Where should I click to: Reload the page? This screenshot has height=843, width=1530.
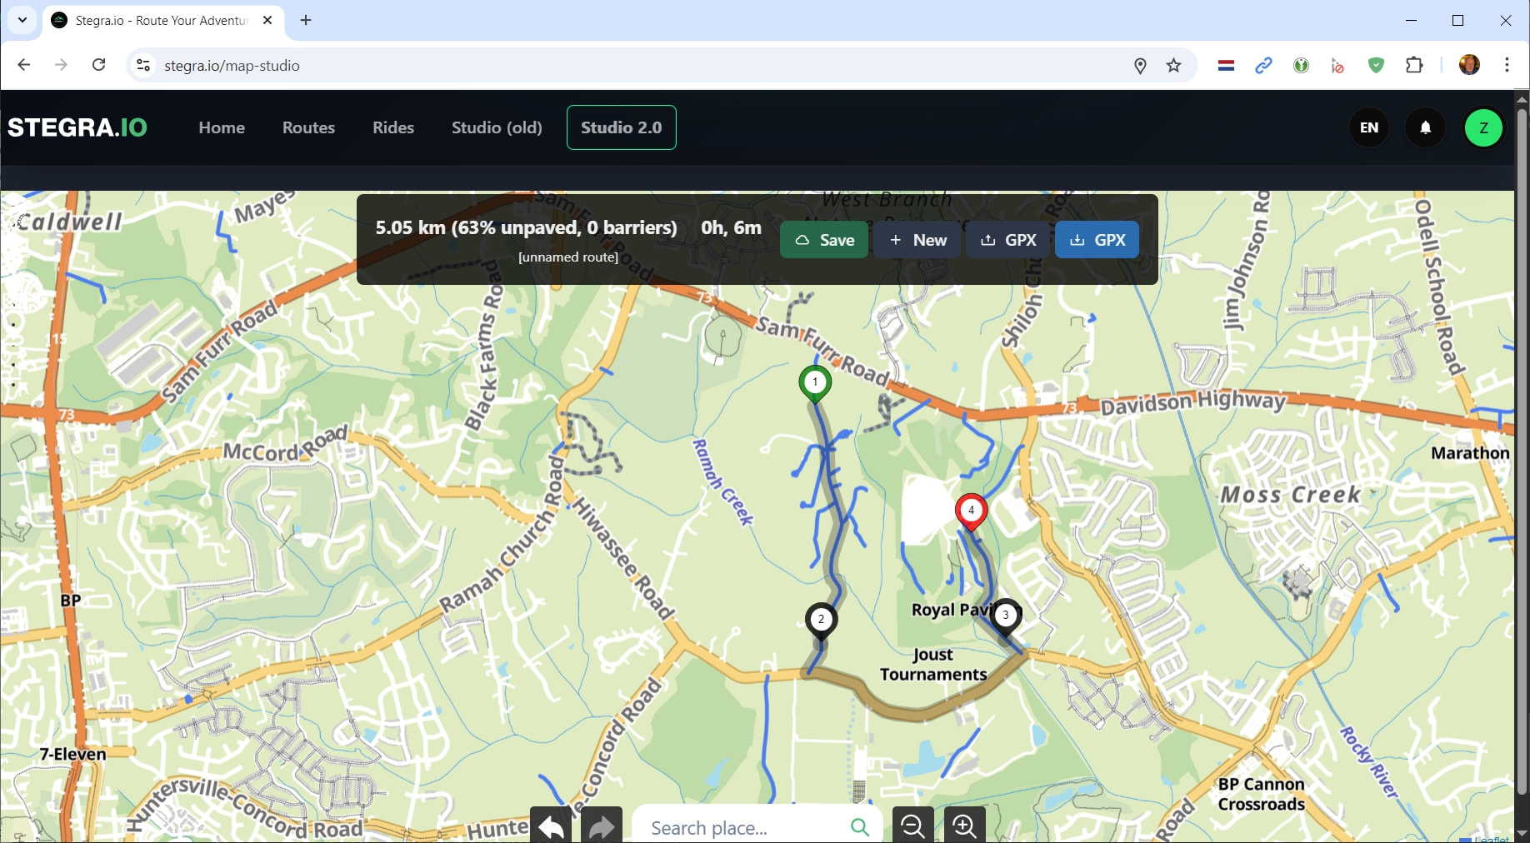(98, 65)
